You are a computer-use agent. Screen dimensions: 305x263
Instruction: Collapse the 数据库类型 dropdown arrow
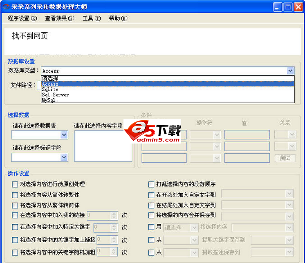(x=290, y=71)
